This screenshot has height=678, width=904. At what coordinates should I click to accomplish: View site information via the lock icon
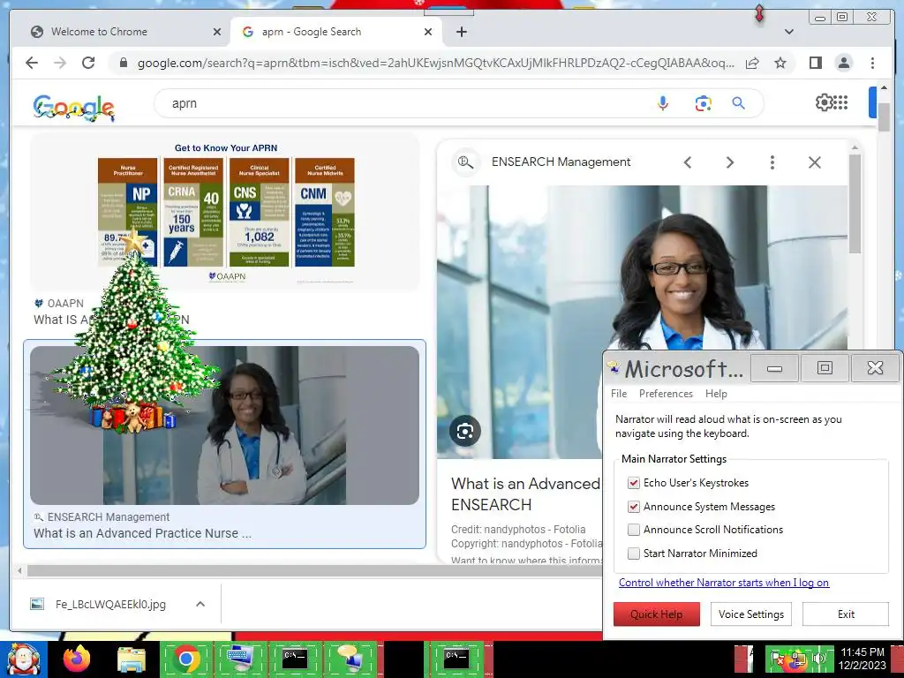124,63
